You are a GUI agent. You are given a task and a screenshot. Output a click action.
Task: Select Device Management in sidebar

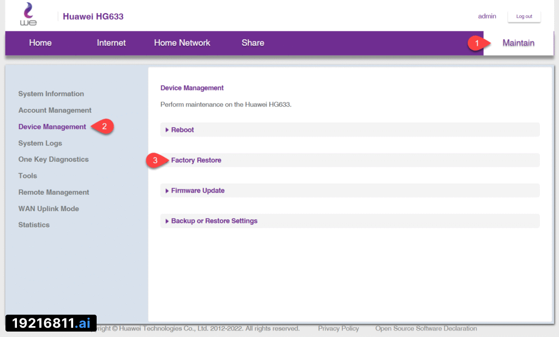52,127
